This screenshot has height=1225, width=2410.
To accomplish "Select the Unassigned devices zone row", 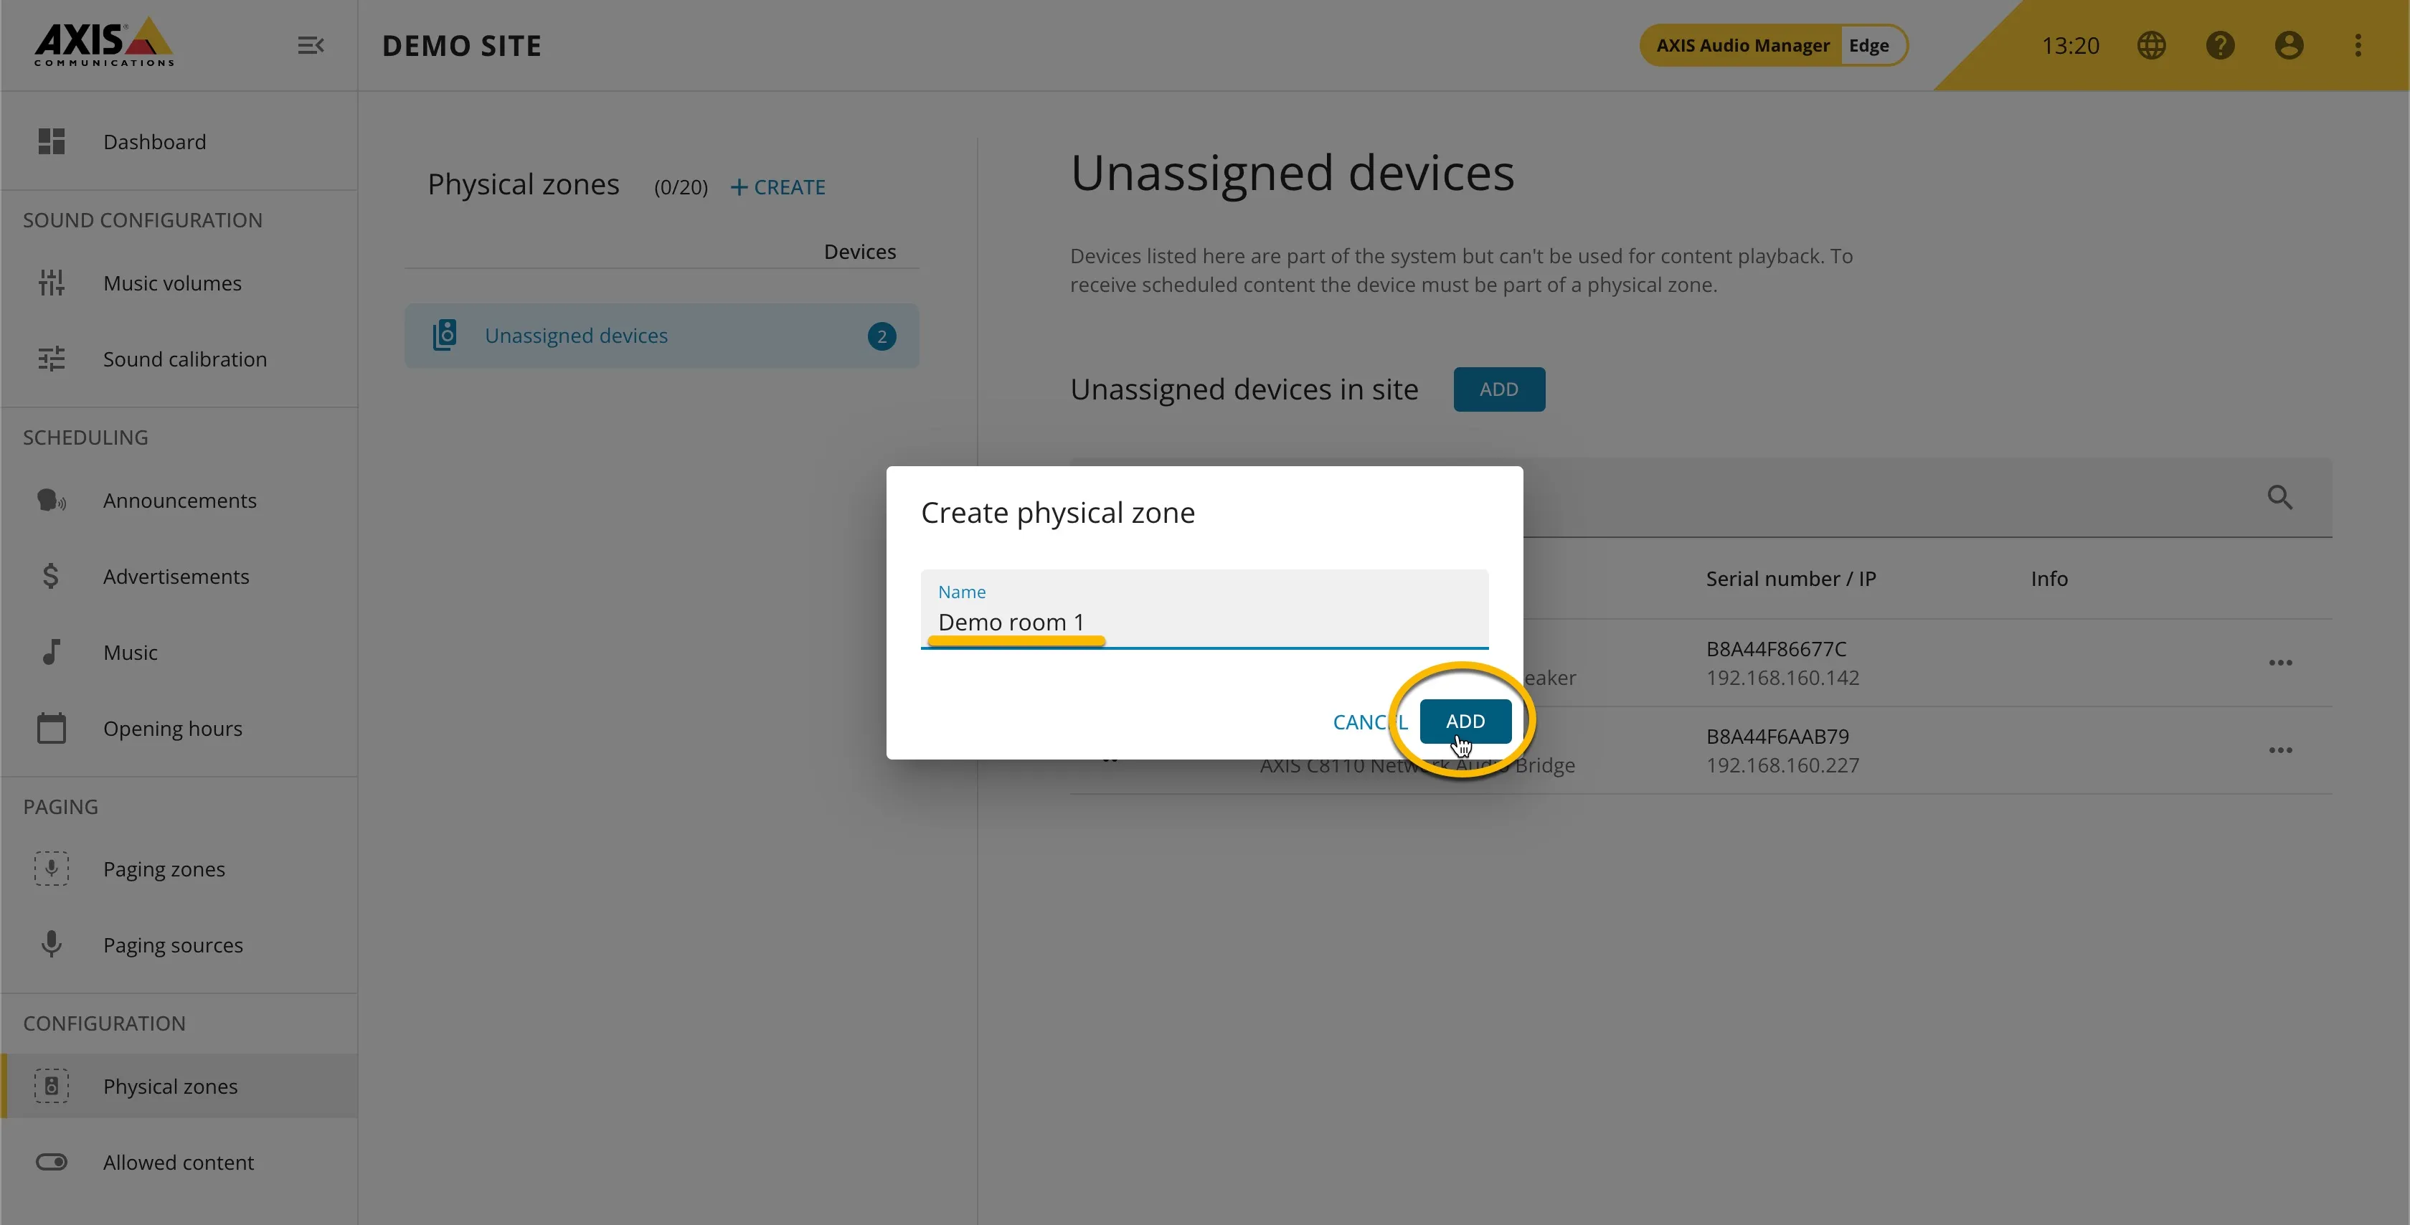I will point(661,335).
